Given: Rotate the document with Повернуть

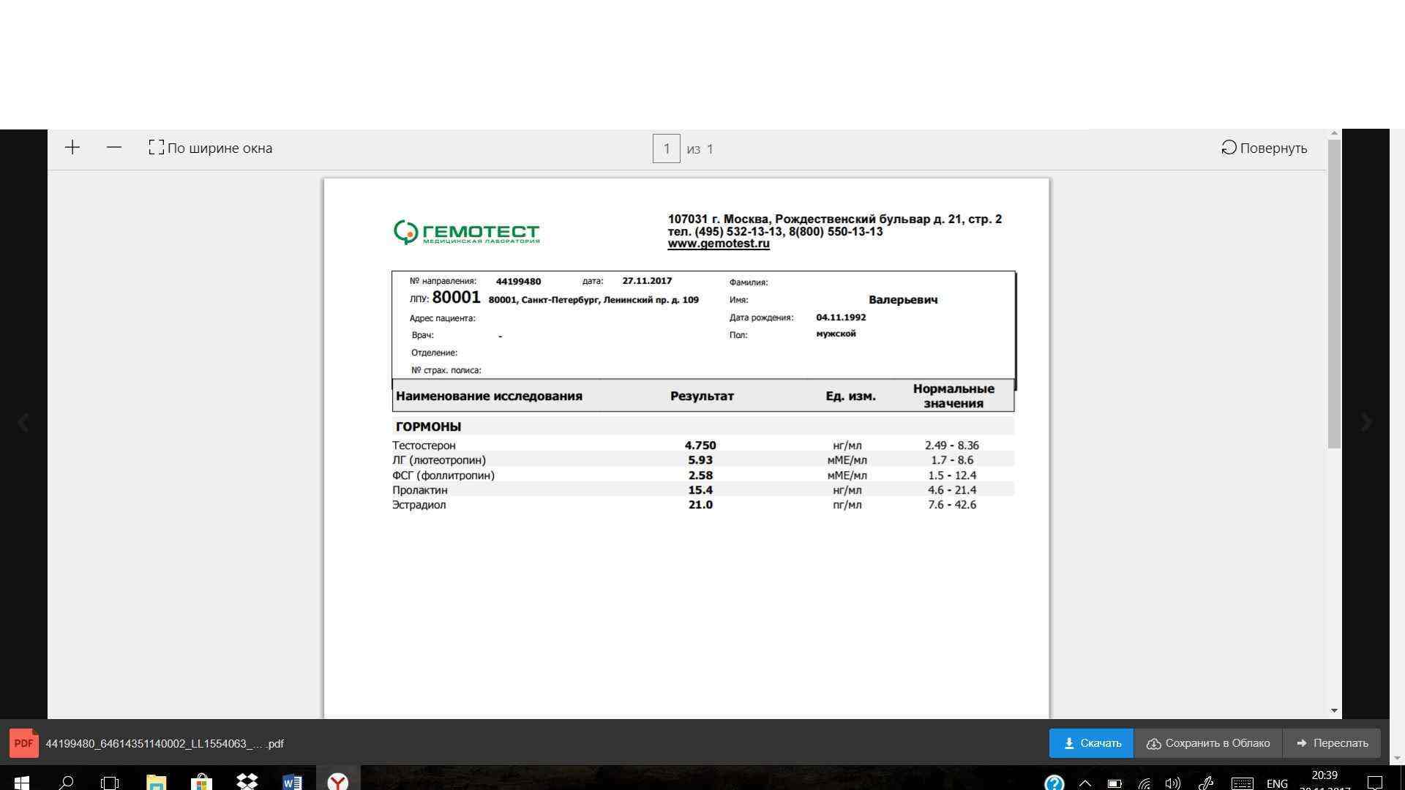Looking at the screenshot, I should coord(1264,148).
